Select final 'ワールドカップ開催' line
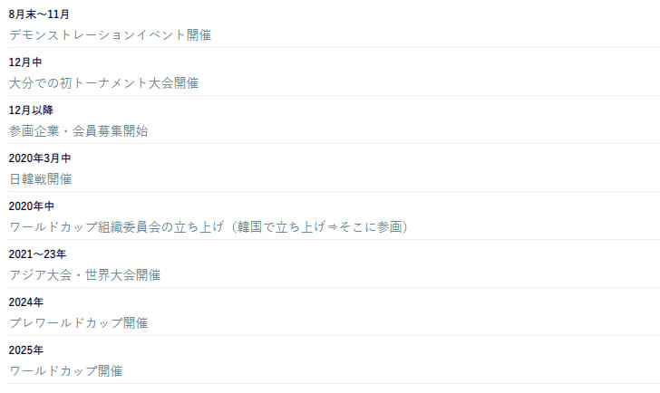Viewport: 660px width, 393px height. click(65, 370)
